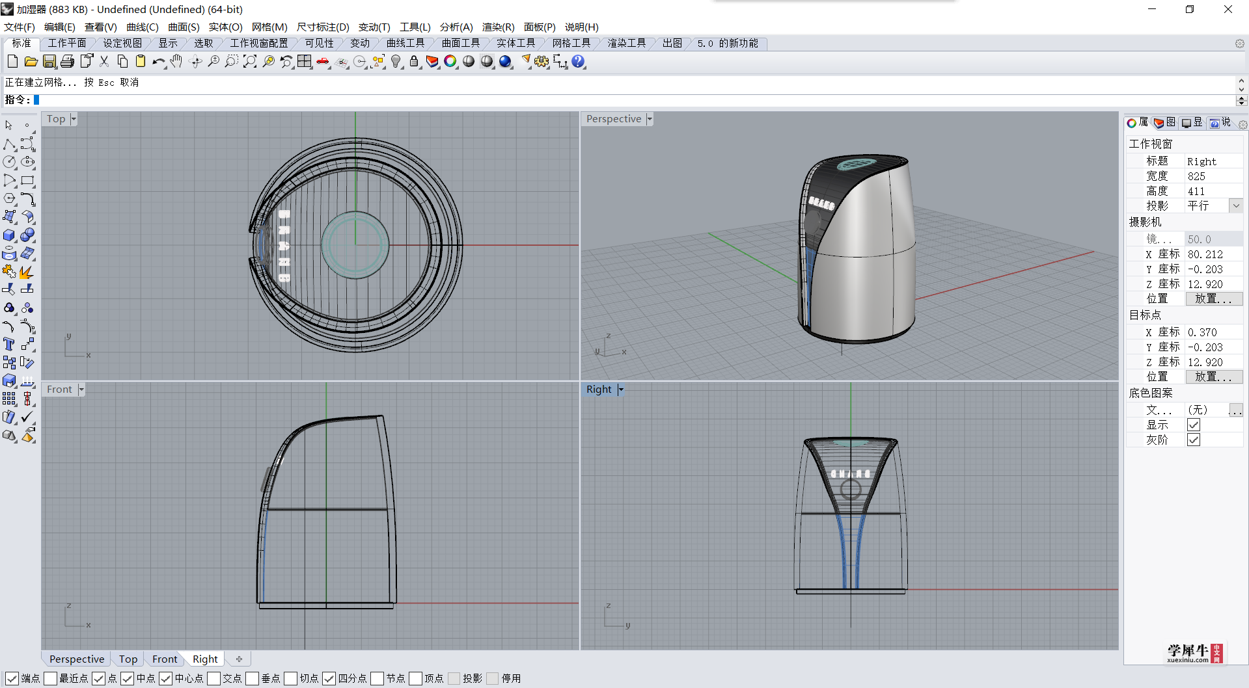Switch to the Perspective viewport tab at bottom

pyautogui.click(x=76, y=659)
